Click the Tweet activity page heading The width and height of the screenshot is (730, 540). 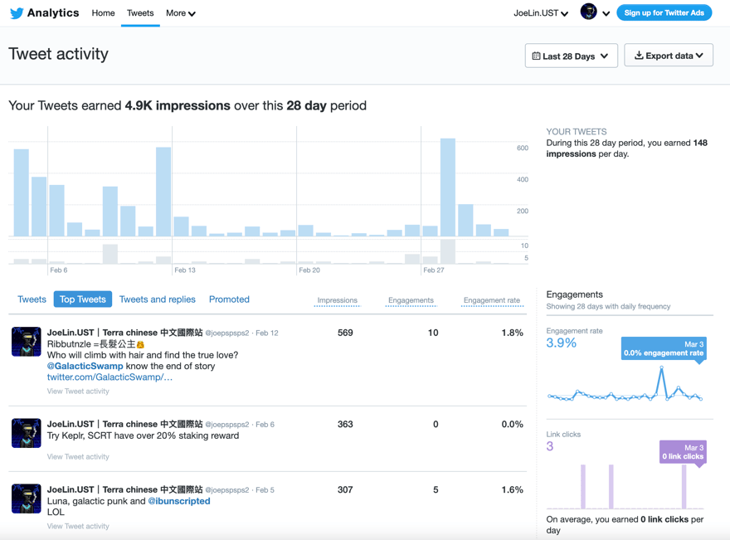click(59, 54)
